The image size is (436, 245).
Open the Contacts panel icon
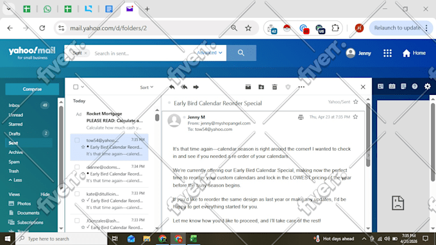coord(380,87)
